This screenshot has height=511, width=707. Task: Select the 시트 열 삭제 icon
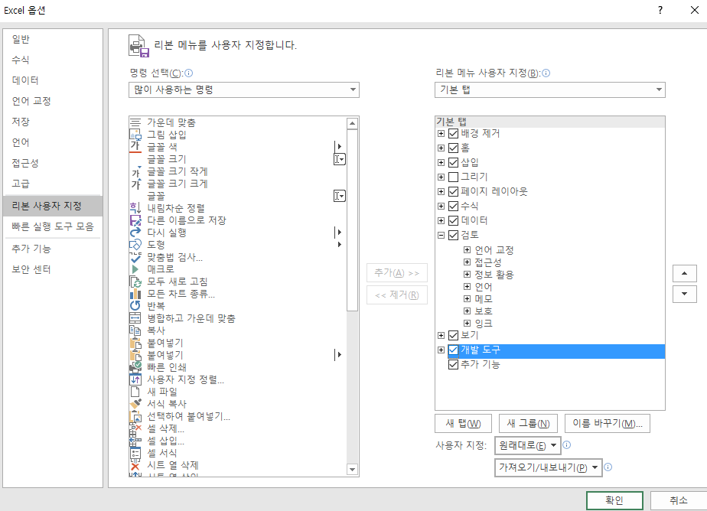[135, 465]
